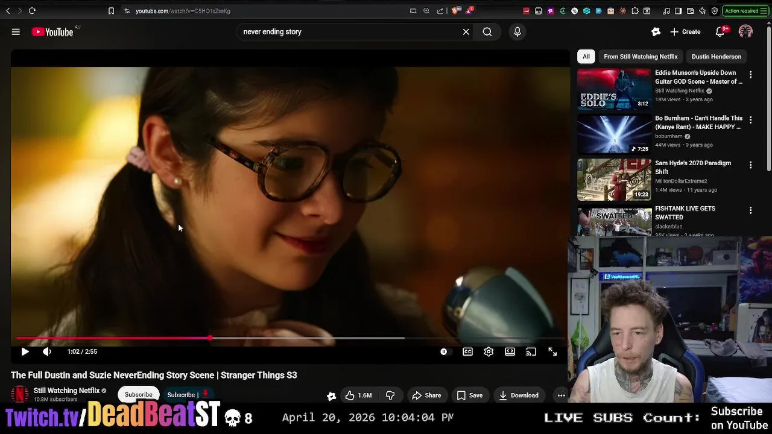
Task: Open the YouTube hamburger guide menu
Action: (x=16, y=32)
